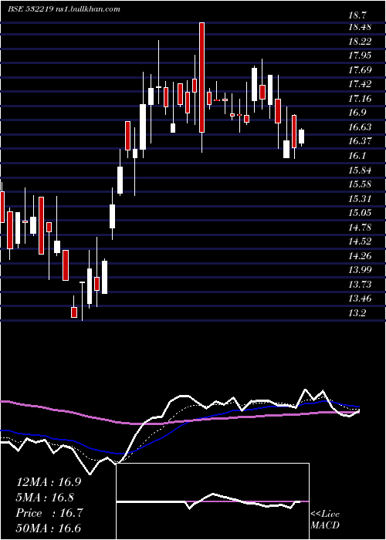
Task: Click the 17.42 price axis label
Action: tap(360, 84)
